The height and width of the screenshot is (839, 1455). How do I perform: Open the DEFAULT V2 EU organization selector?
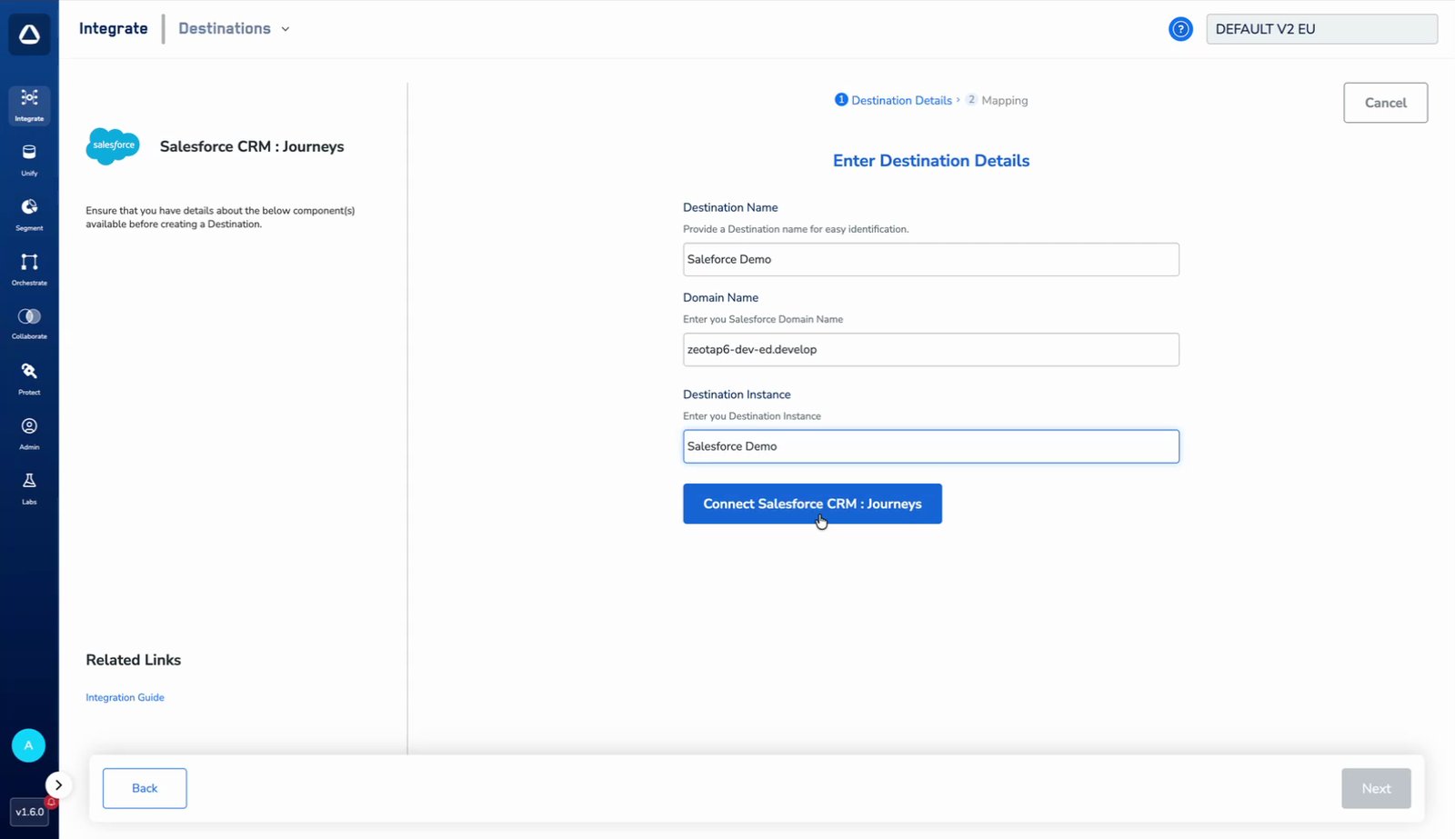pyautogui.click(x=1321, y=29)
